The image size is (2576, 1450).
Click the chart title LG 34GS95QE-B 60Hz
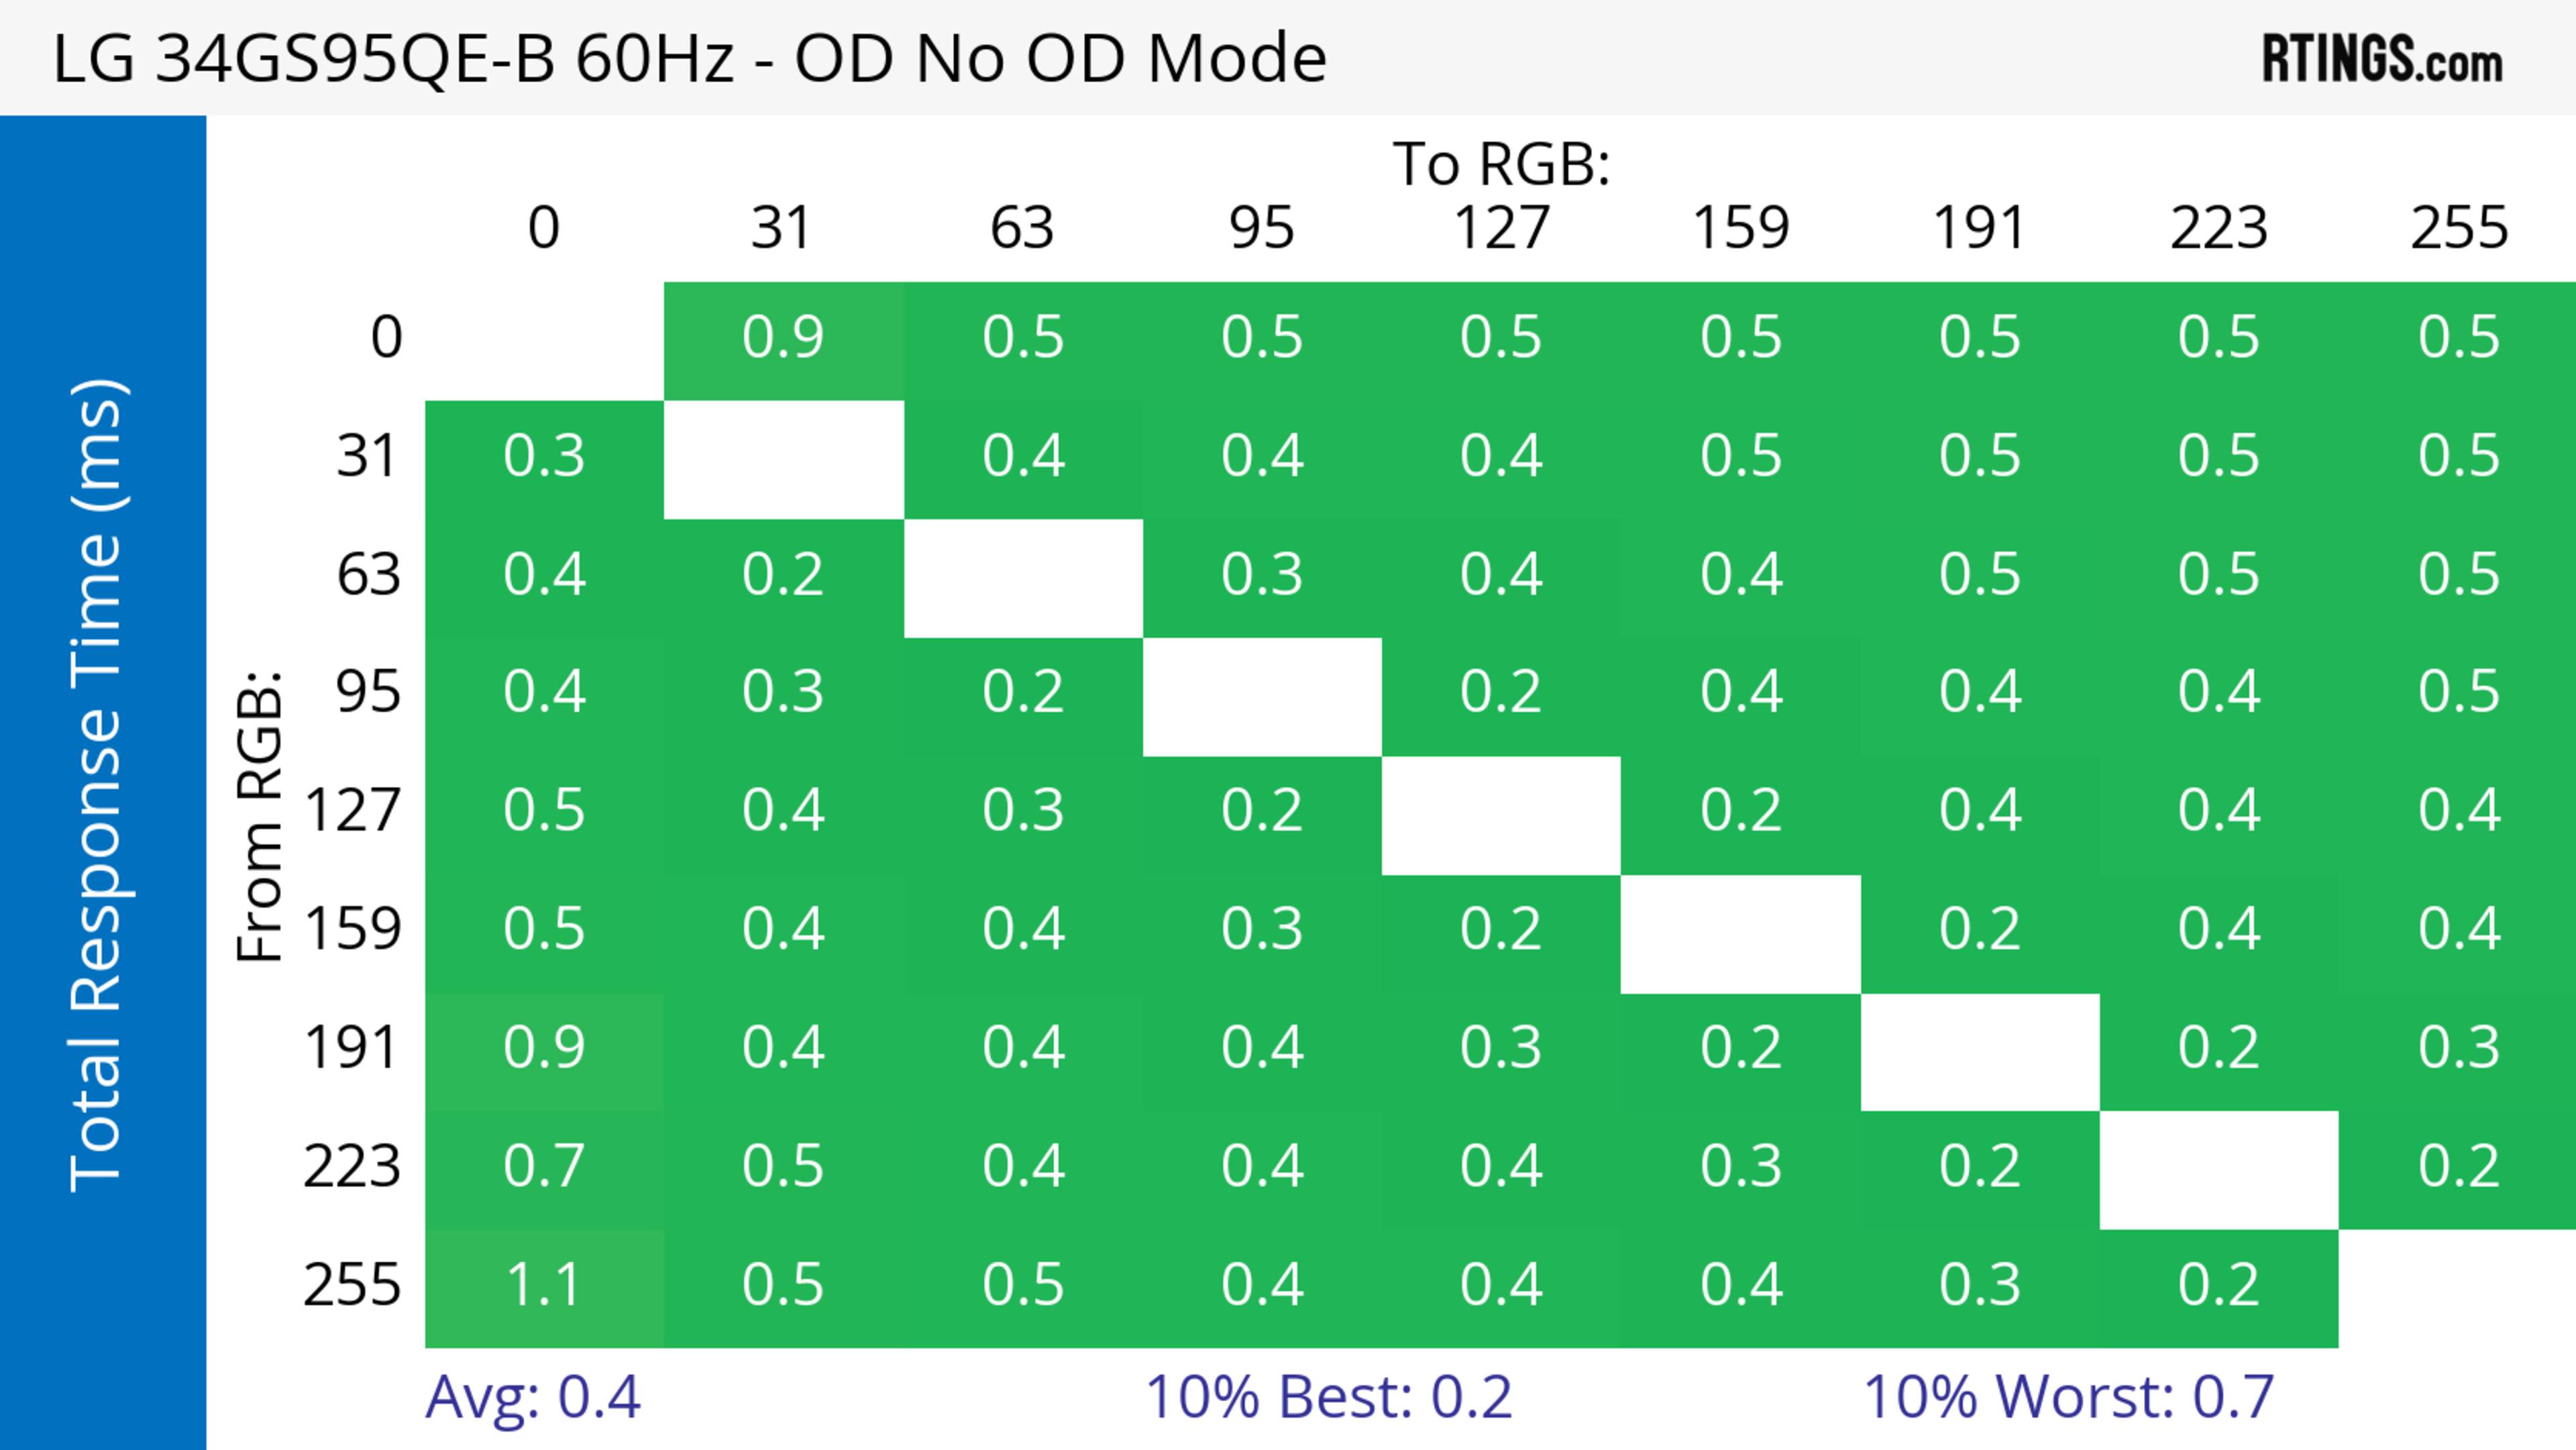[x=690, y=58]
